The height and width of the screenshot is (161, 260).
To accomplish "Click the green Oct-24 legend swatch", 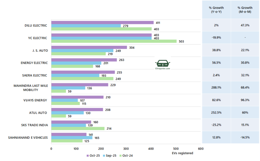I will (121, 156).
